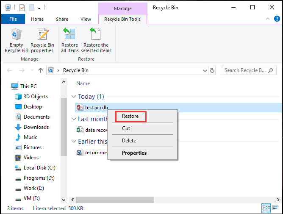Click the Name column header
This screenshot has height=214, width=283.
83,83
